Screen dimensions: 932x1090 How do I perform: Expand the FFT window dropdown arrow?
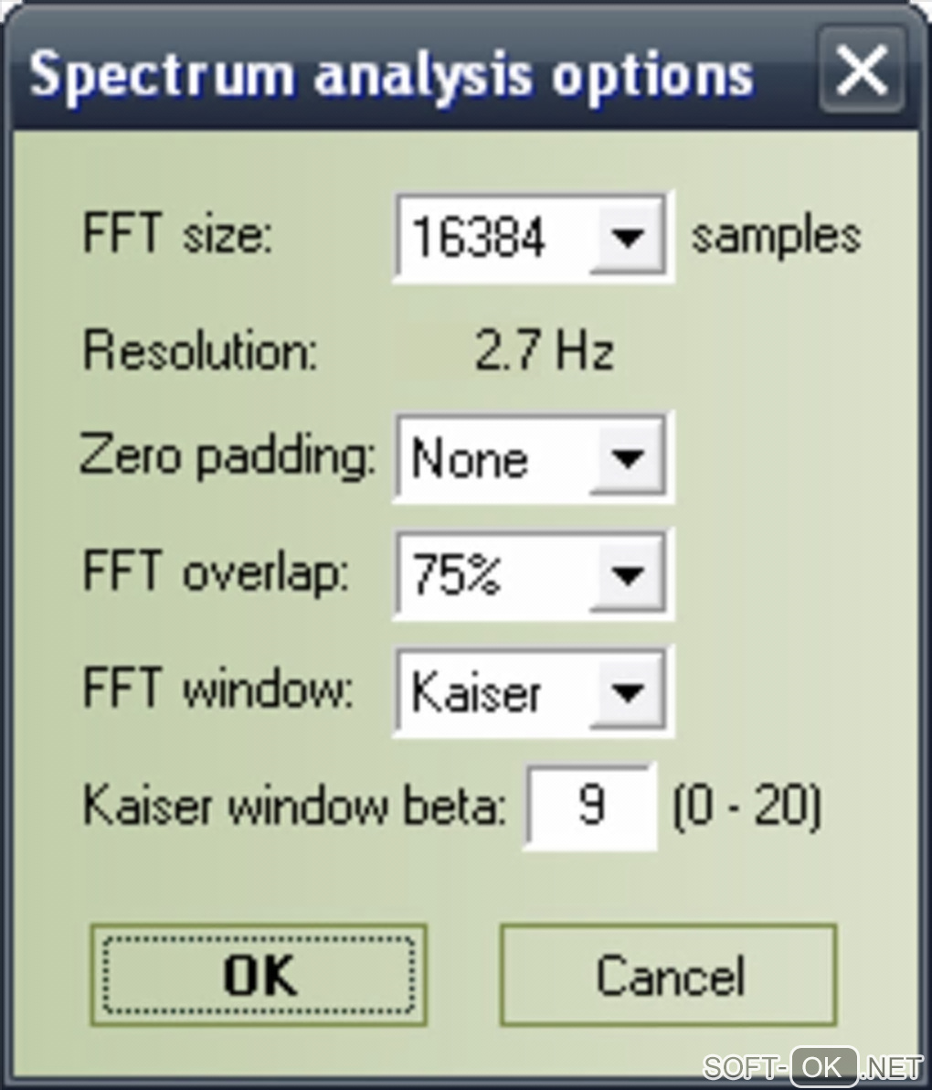(x=626, y=691)
